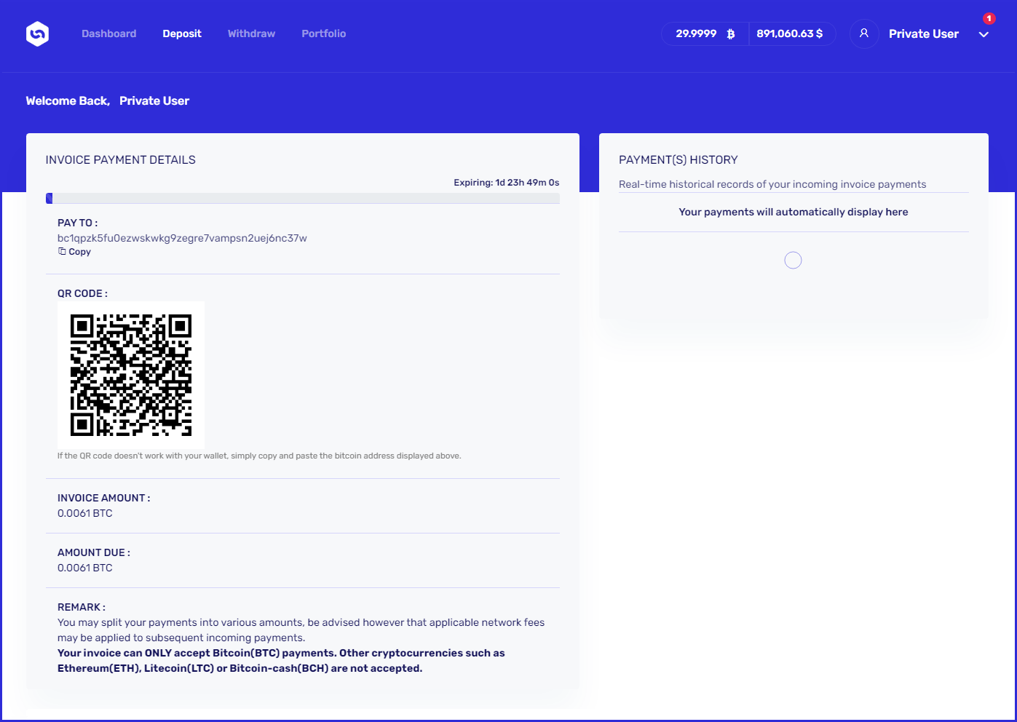
Task: Click the PAYMENT(S) HISTORY heading
Action: (x=678, y=160)
